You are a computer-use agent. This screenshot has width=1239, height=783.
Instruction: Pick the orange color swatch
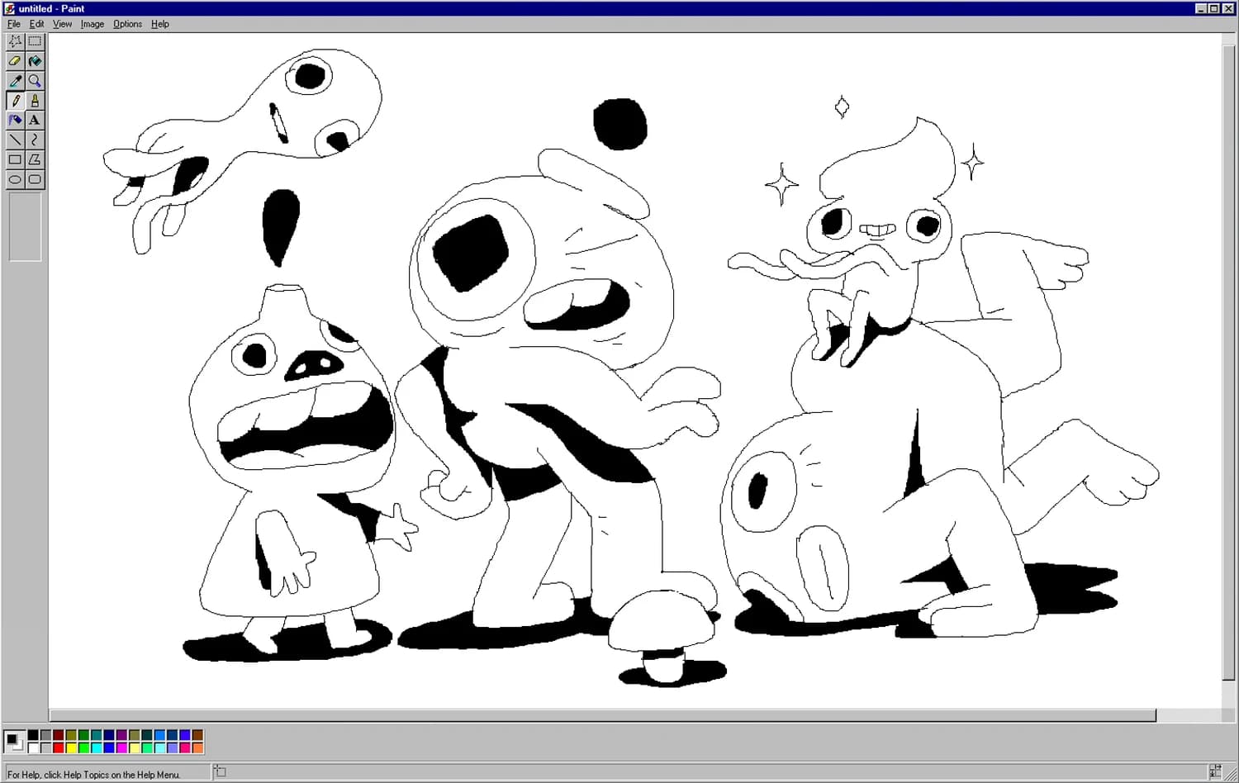pyautogui.click(x=197, y=748)
